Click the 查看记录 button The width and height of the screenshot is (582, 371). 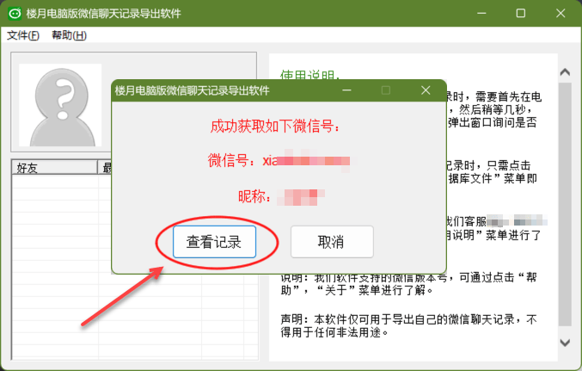(214, 242)
